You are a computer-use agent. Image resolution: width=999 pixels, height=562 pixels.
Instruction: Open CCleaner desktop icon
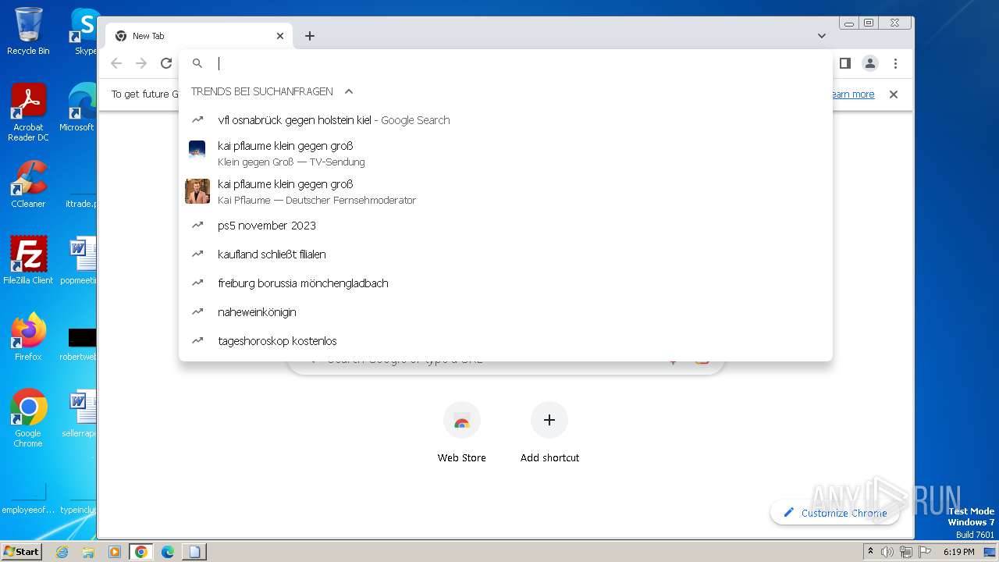[x=28, y=185]
